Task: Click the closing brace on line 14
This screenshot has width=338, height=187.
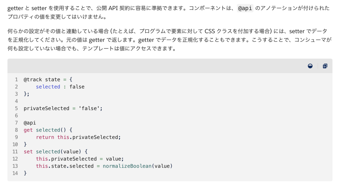Action: click(x=25, y=173)
